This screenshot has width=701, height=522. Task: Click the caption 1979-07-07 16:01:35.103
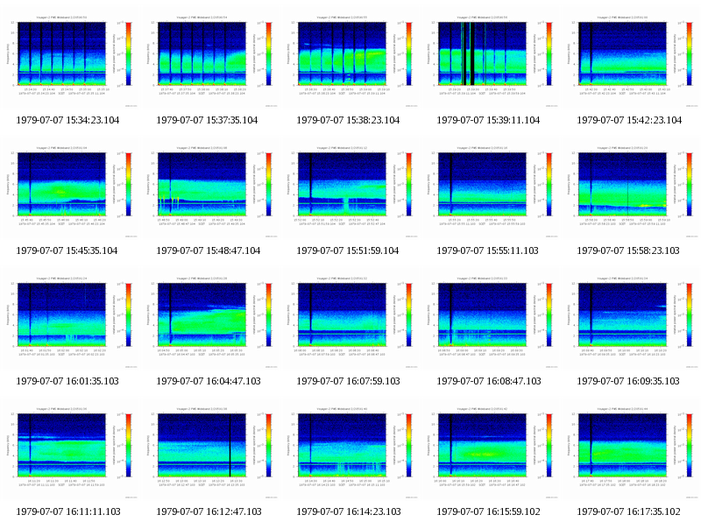coord(67,381)
